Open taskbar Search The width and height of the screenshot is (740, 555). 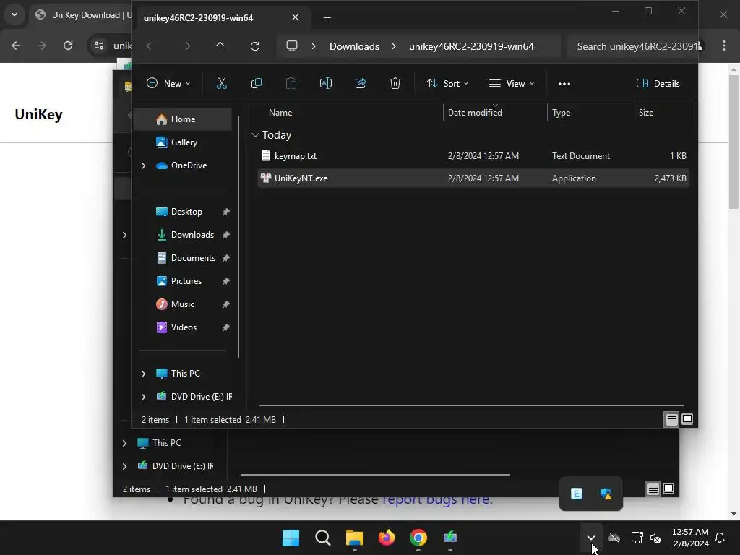323,538
